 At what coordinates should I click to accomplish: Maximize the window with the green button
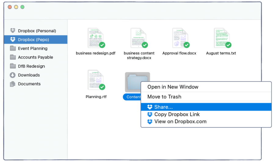pos(23,7)
